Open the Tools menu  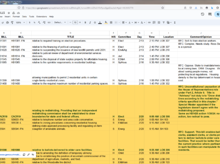point(31,17)
